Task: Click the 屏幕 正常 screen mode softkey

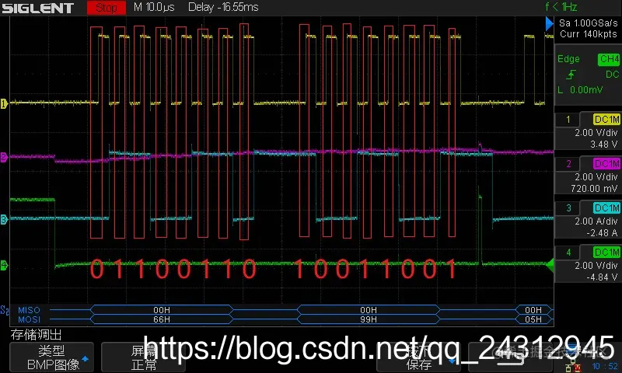Action: (x=144, y=357)
